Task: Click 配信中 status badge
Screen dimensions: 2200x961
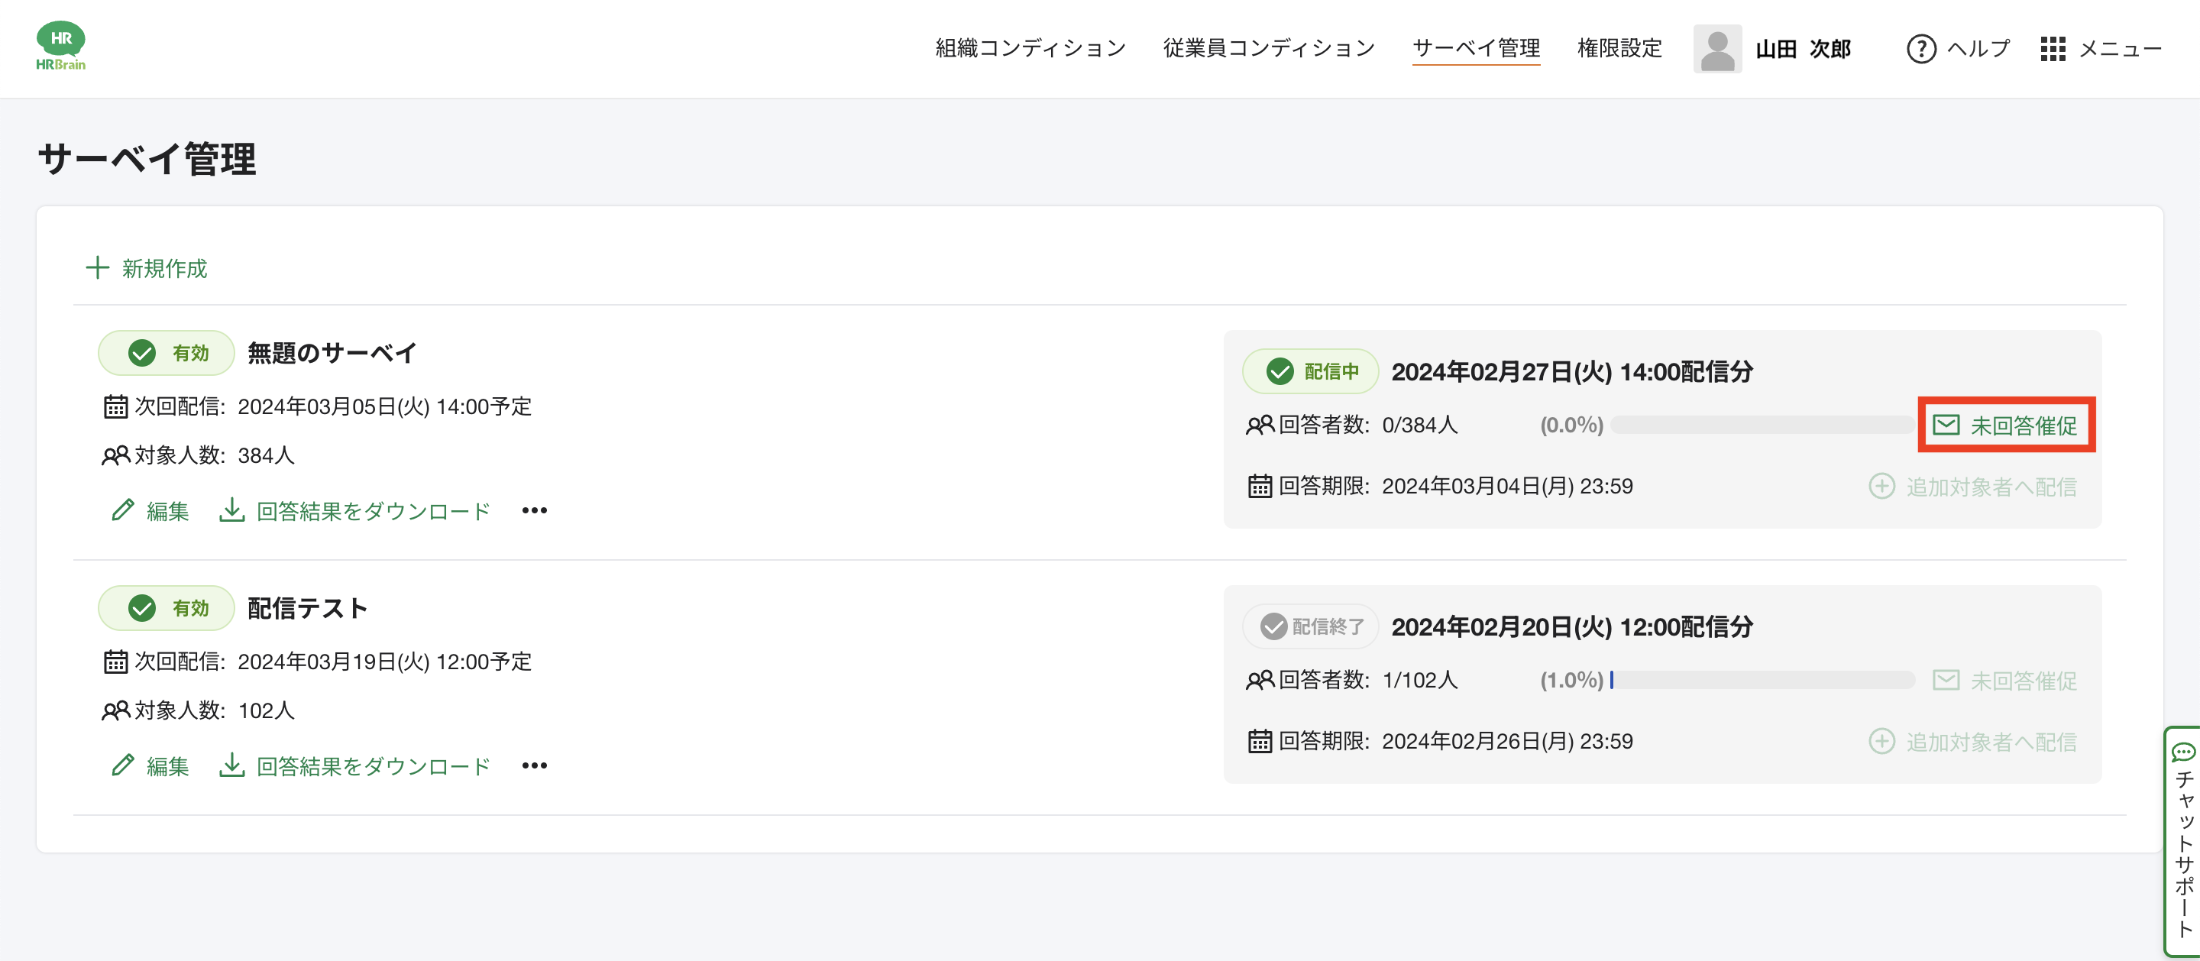Action: pos(1310,371)
